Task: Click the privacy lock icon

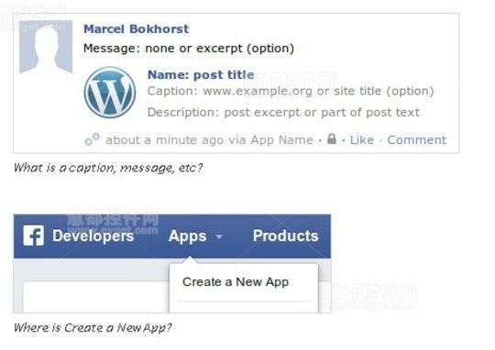Action: pos(332,138)
